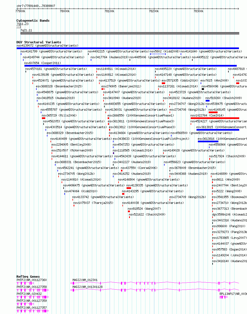Click the red bar under nsv4139335
This screenshot has height=314, width=247.
pos(129,188)
